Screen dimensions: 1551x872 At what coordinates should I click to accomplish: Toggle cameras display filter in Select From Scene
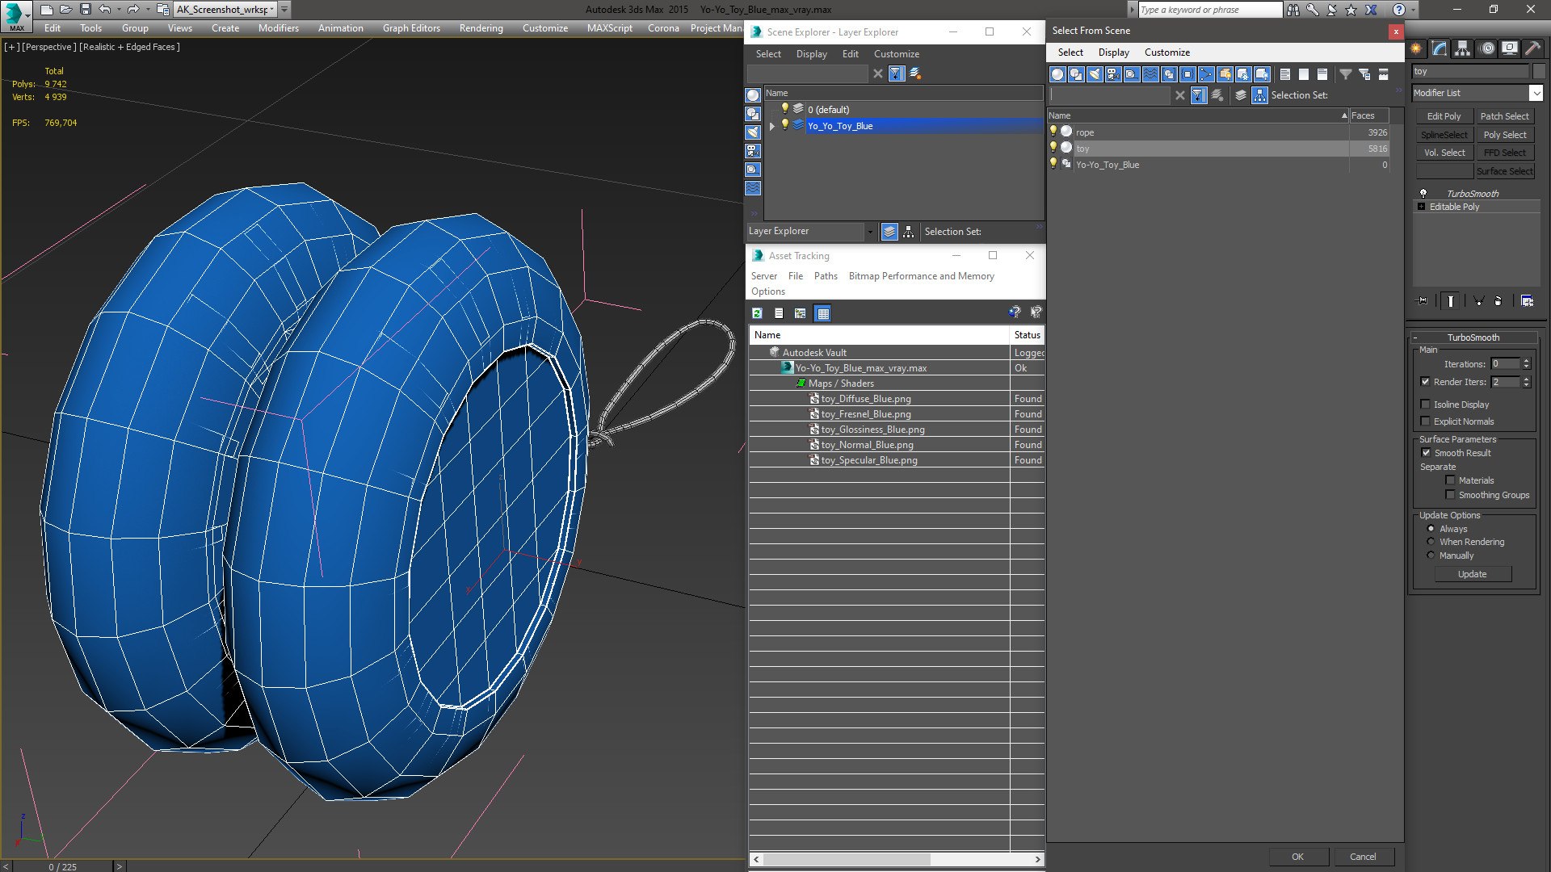click(x=1113, y=74)
